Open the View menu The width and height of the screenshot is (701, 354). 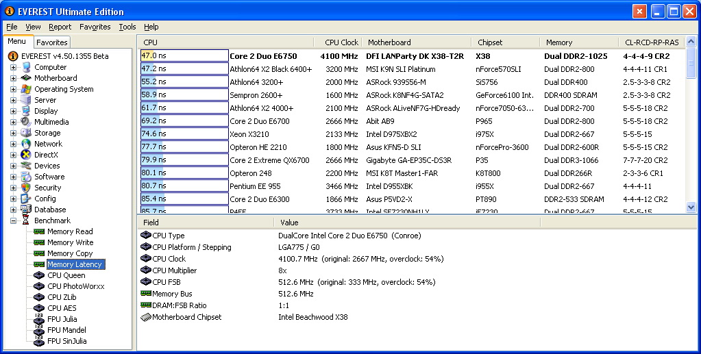point(33,27)
